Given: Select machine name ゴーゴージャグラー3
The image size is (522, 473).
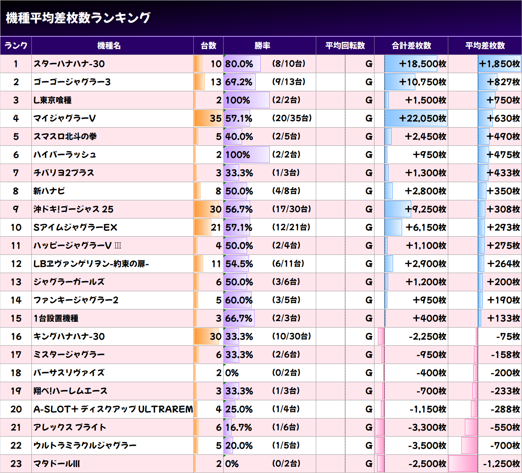Looking at the screenshot, I should [x=72, y=82].
